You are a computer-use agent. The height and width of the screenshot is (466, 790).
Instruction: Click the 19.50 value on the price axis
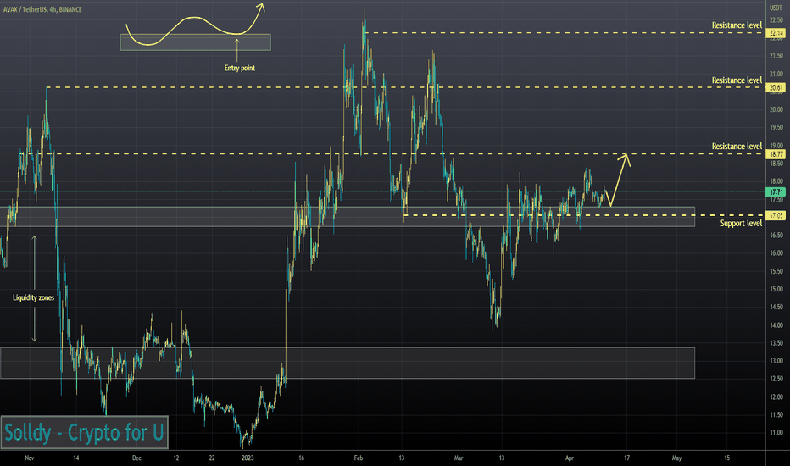coord(776,128)
